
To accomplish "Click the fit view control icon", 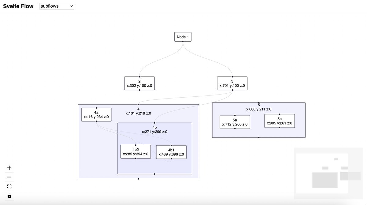I will (9, 186).
